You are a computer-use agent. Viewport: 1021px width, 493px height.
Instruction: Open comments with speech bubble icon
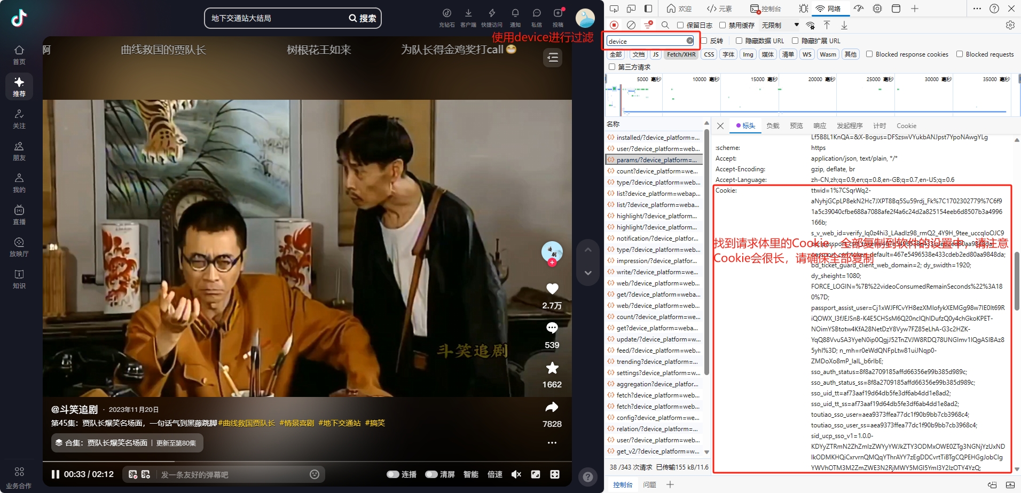pos(552,328)
